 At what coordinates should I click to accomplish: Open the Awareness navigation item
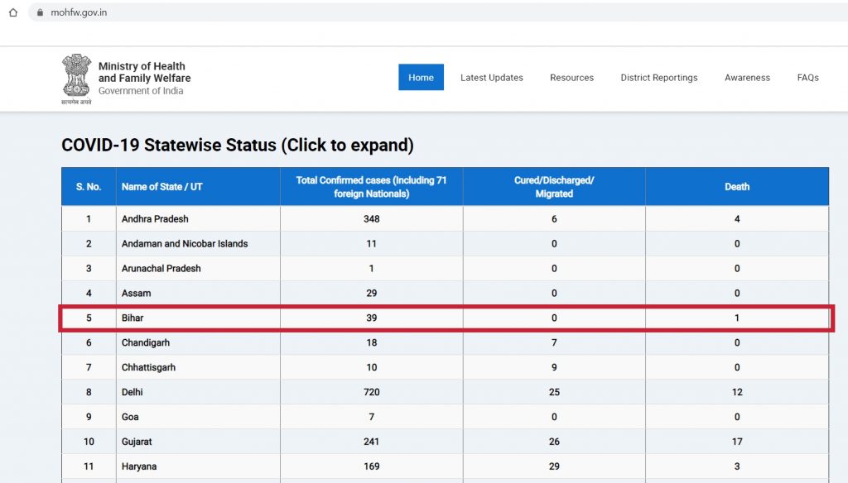(747, 77)
